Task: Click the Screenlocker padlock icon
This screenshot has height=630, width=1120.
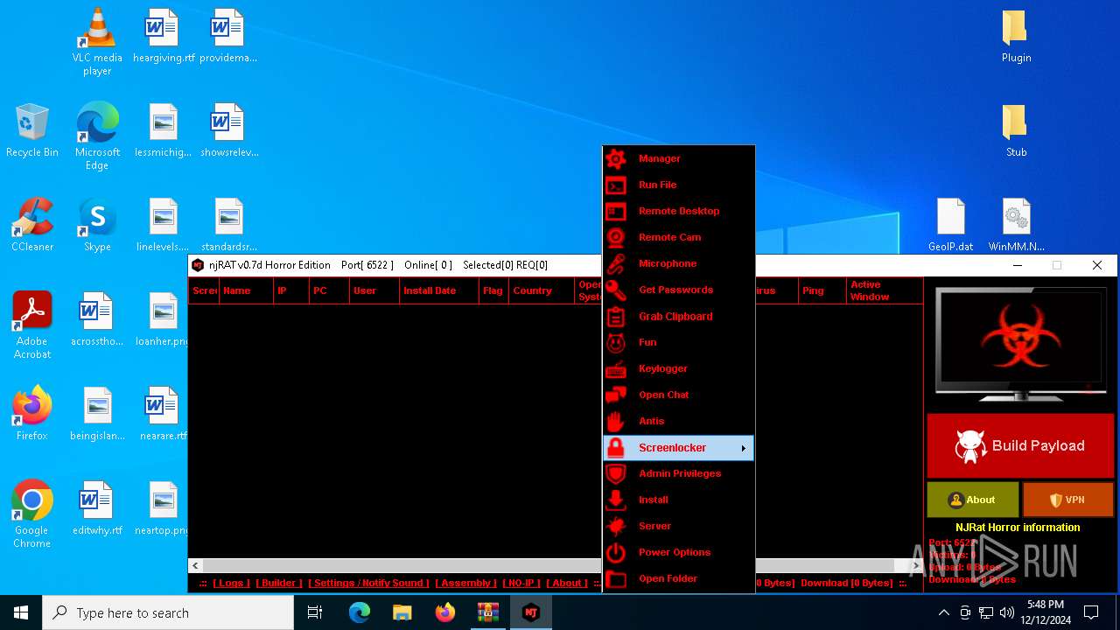Action: 616,447
